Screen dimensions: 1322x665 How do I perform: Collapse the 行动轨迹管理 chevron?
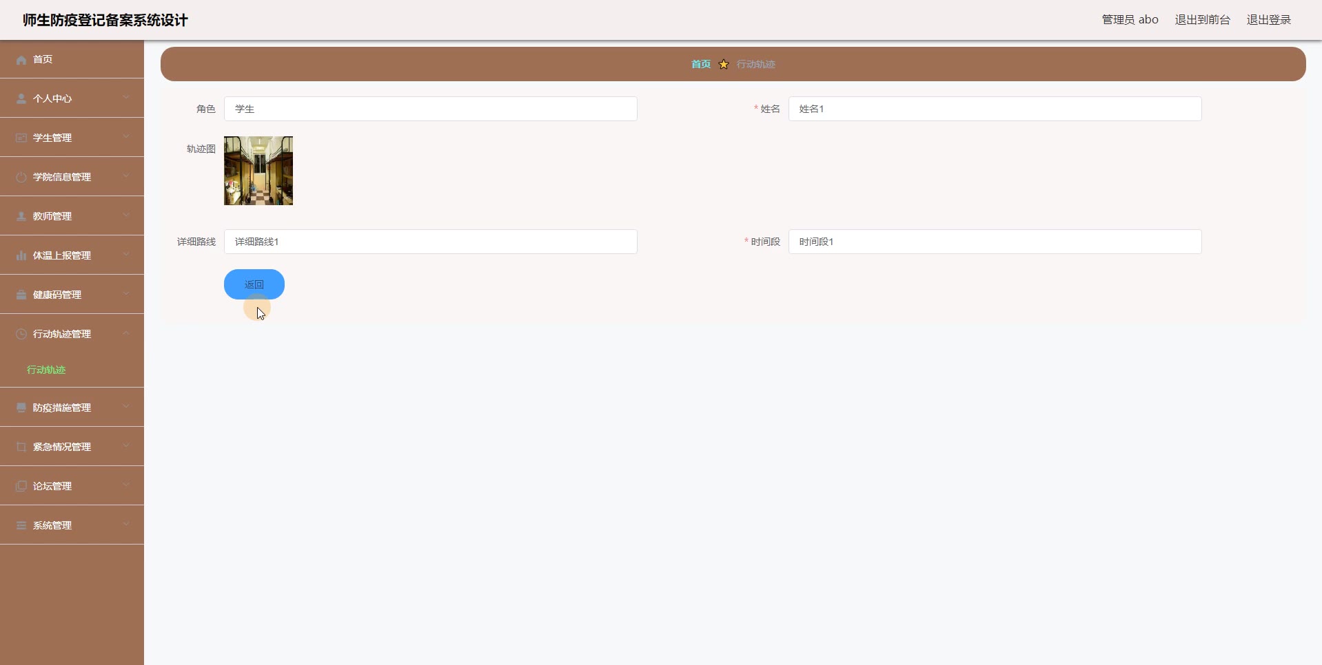[126, 333]
